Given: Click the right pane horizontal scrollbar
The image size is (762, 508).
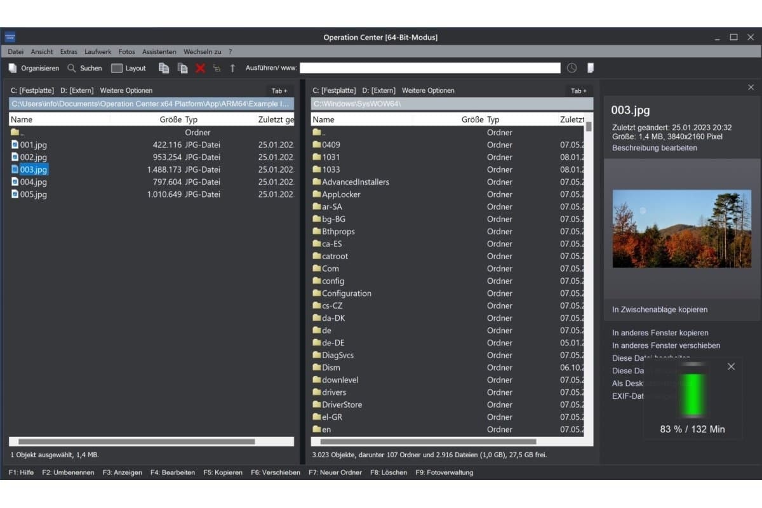Looking at the screenshot, I should (428, 441).
